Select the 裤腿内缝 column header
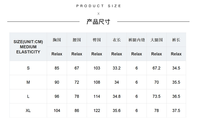The image size is (197, 136). [137, 40]
